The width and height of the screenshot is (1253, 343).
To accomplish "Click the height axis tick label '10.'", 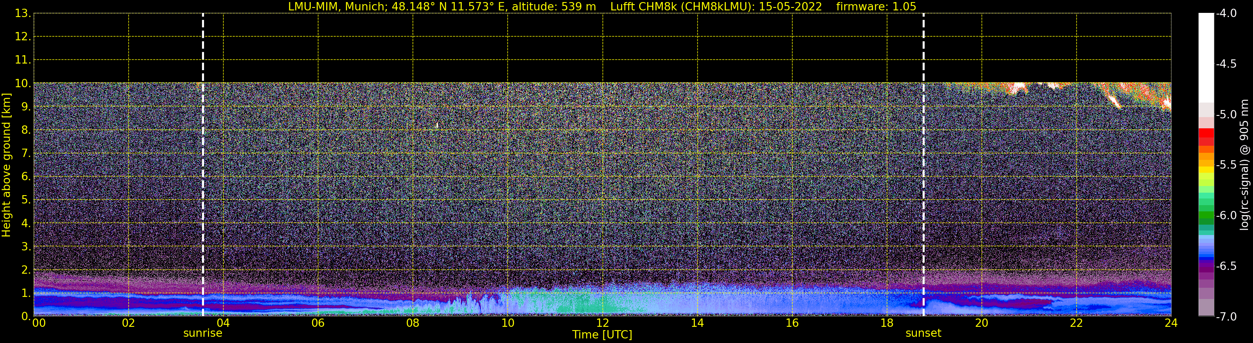I will click(x=23, y=83).
